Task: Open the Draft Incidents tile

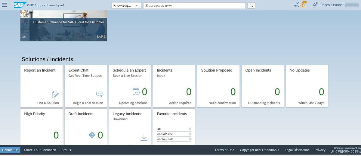Action: (x=86, y=127)
